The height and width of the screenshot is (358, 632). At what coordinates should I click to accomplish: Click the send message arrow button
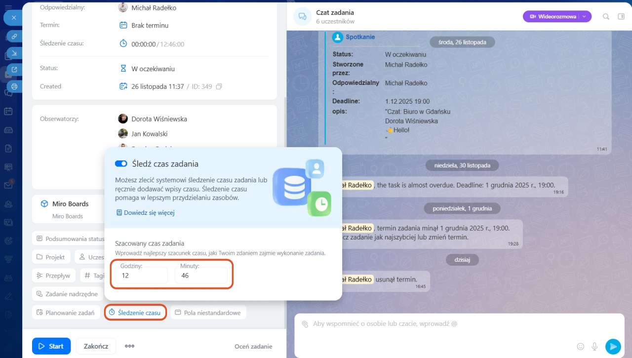613,346
